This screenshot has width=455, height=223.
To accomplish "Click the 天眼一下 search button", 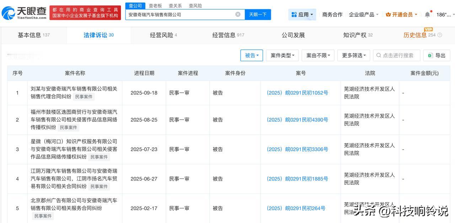I will point(258,14).
